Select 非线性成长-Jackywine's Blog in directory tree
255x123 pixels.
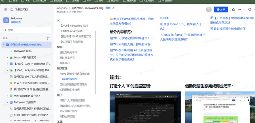click(27, 45)
